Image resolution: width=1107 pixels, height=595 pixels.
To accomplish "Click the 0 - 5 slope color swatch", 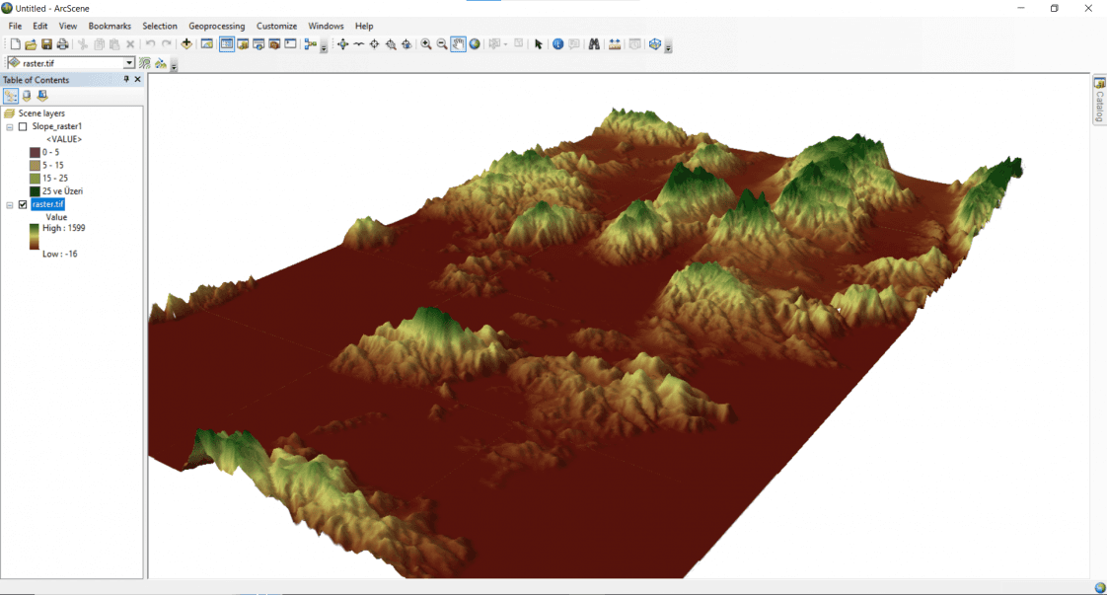I will coord(35,153).
